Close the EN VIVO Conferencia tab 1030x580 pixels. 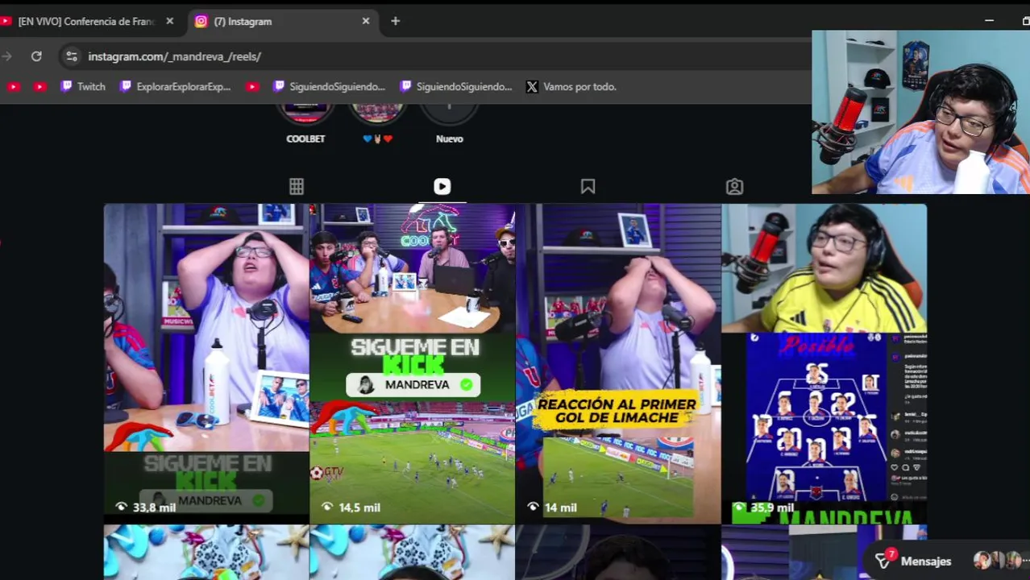pos(170,21)
